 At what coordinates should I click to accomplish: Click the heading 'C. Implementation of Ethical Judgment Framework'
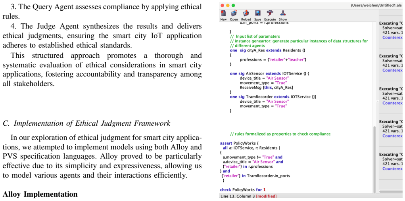(x=86, y=123)
